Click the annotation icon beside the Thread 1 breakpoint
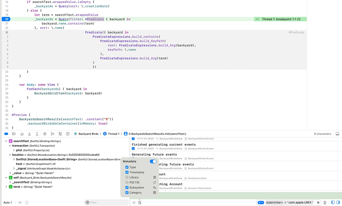This screenshot has width=342, height=206. (257, 19)
